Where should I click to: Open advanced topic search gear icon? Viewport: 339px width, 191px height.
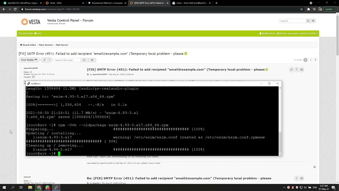[x=92, y=60]
